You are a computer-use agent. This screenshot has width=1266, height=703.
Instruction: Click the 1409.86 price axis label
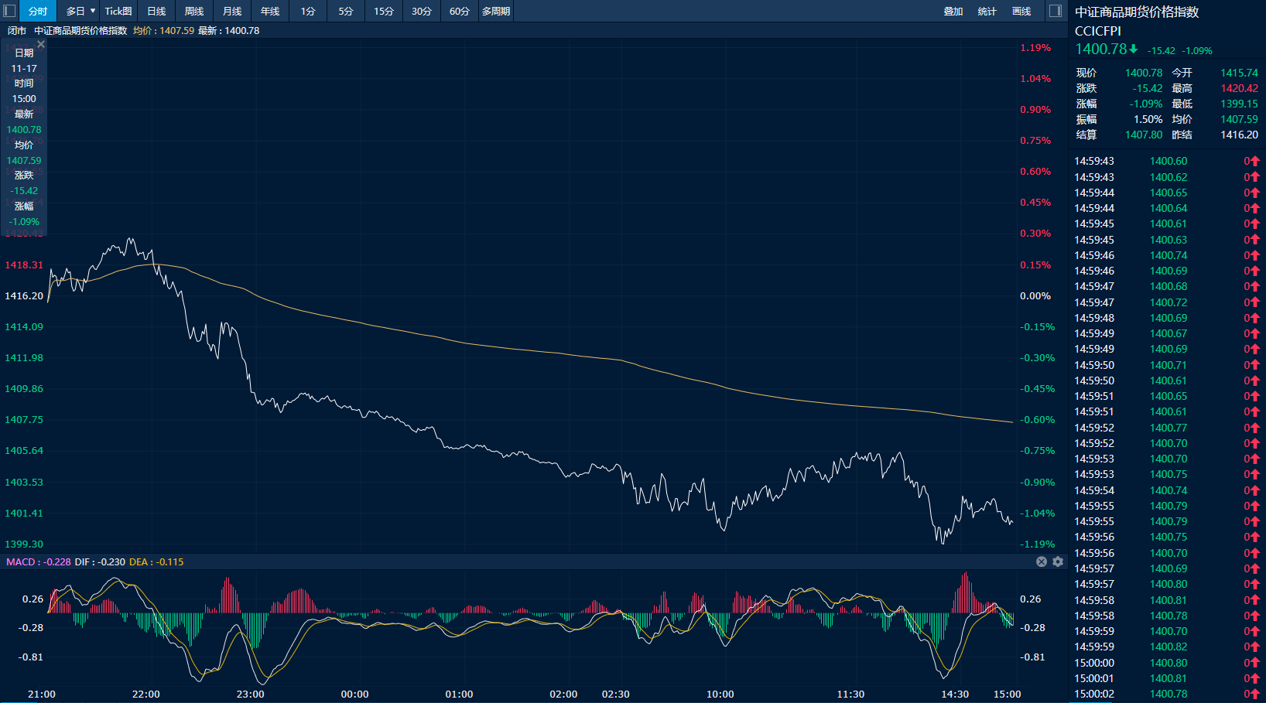pyautogui.click(x=24, y=389)
